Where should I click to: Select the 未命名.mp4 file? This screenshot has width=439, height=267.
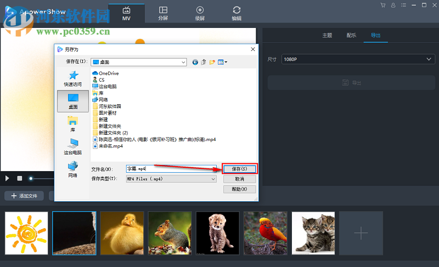click(108, 146)
